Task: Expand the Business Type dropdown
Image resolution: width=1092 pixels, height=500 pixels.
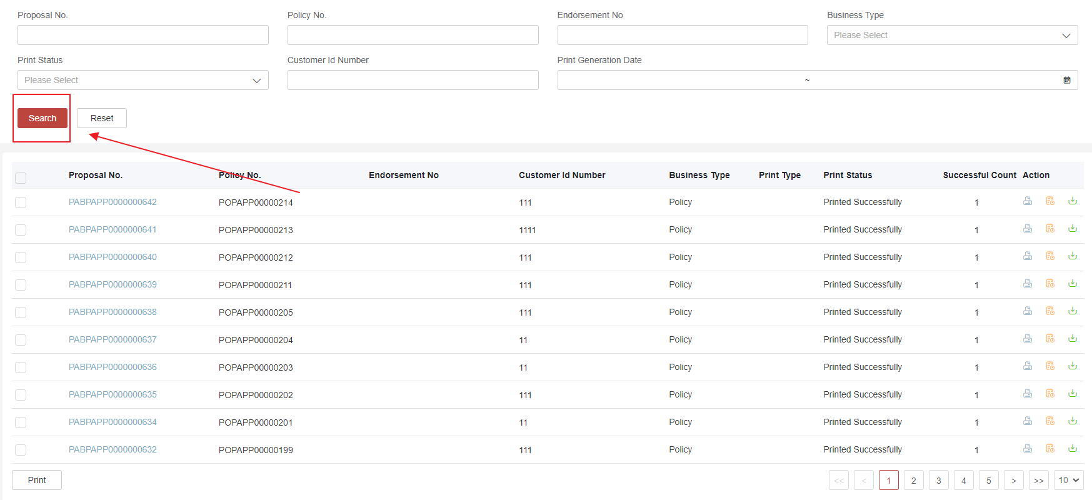Action: point(952,35)
